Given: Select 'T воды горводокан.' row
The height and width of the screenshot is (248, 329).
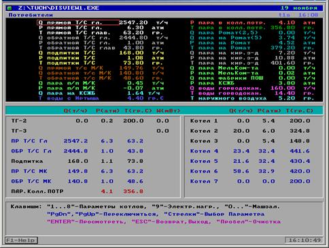Looking at the screenshot, I should click(252, 93).
